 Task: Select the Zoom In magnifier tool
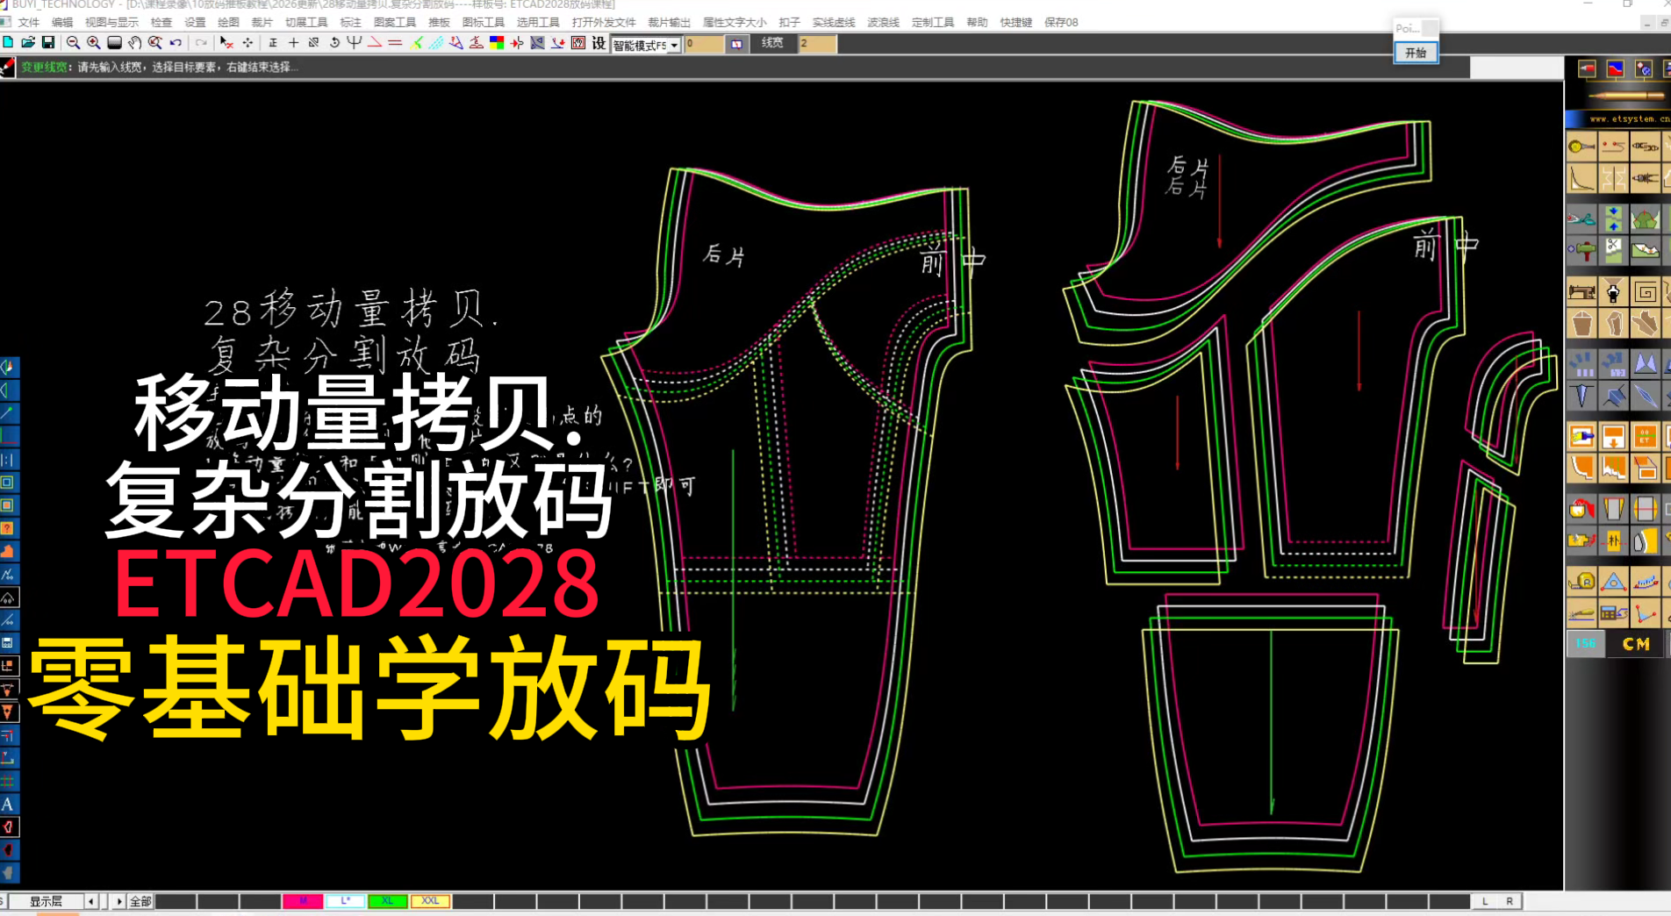(x=92, y=42)
